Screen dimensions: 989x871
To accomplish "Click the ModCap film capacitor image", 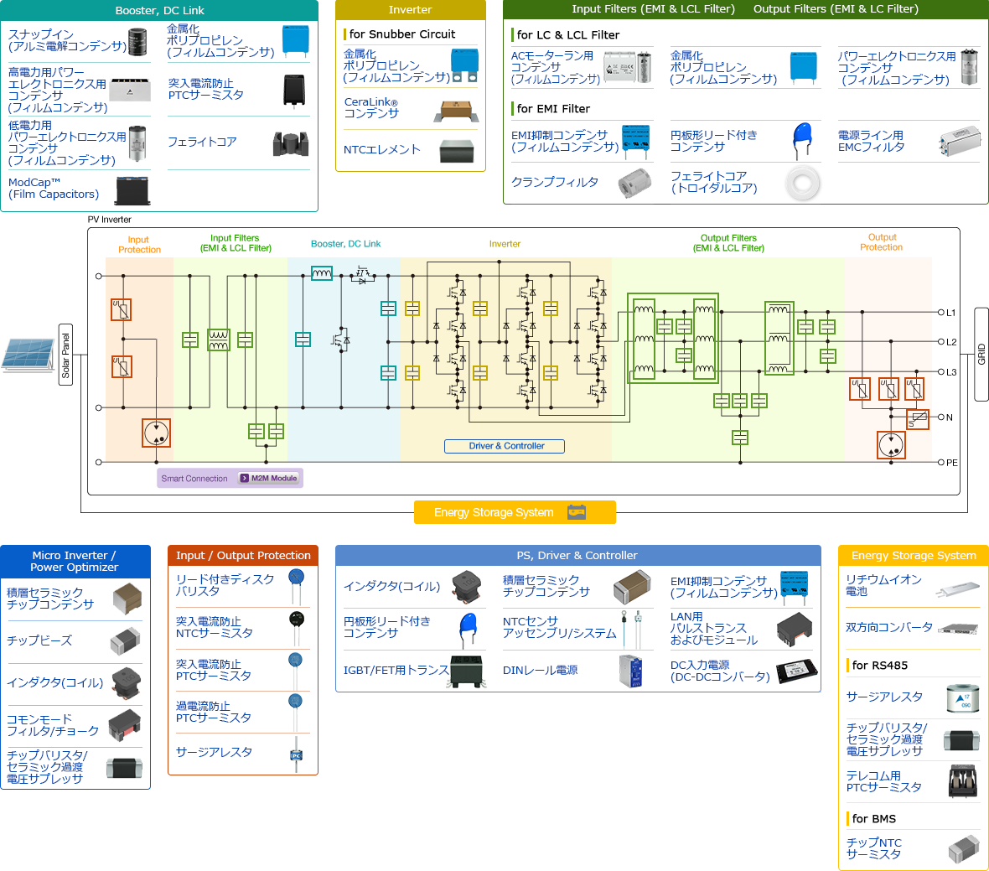I will coord(132,190).
